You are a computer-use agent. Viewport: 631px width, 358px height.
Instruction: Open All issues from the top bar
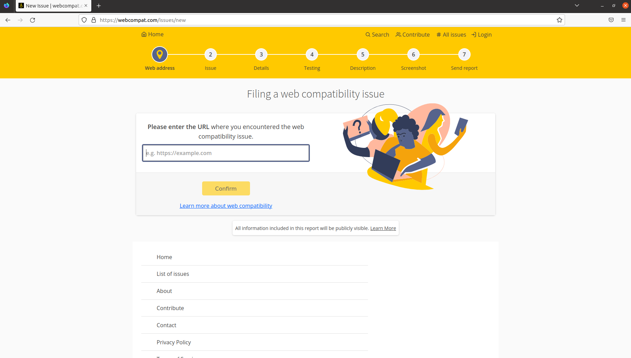coord(451,35)
